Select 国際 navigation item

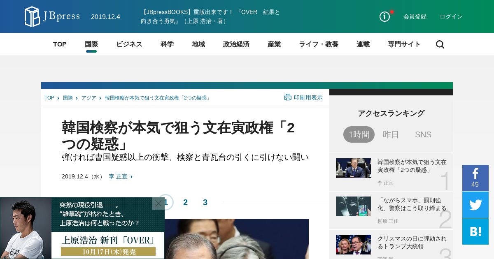coord(91,44)
